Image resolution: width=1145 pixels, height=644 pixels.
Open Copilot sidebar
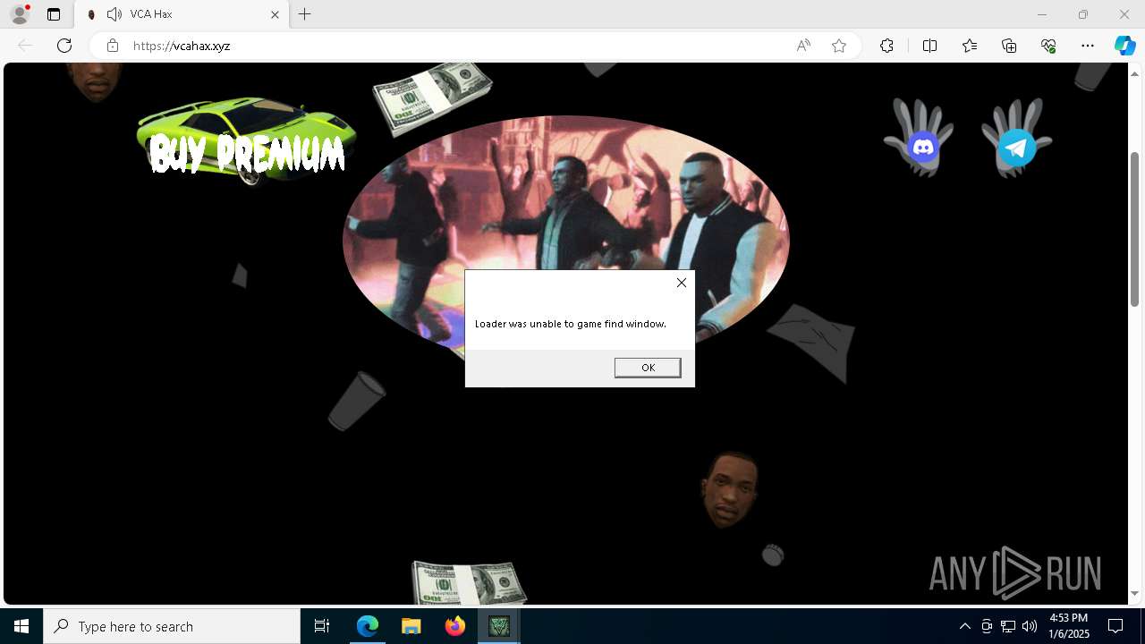click(1124, 46)
